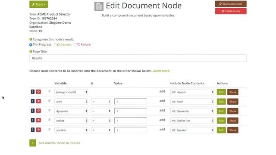
Task: Open the dynamite variable dropdown
Action: click(x=71, y=111)
